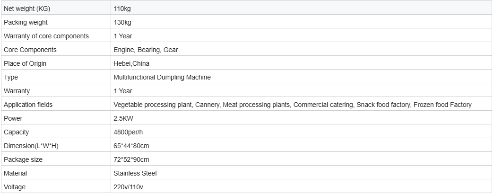Select the Hebei,China value
This screenshot has height=194, width=494.
coord(131,63)
